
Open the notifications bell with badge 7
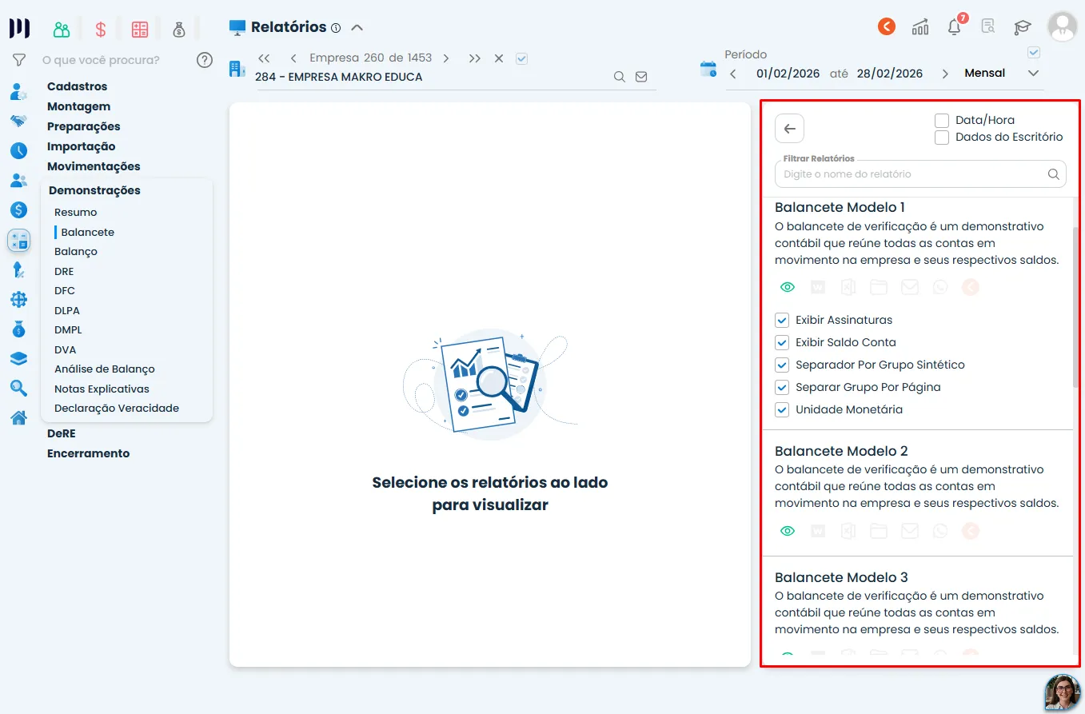[955, 27]
